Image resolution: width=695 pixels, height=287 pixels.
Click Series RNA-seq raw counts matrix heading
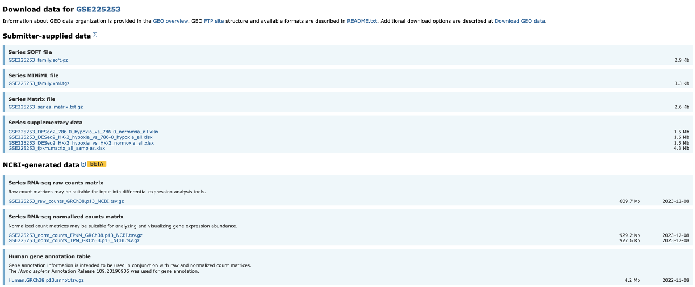56,183
